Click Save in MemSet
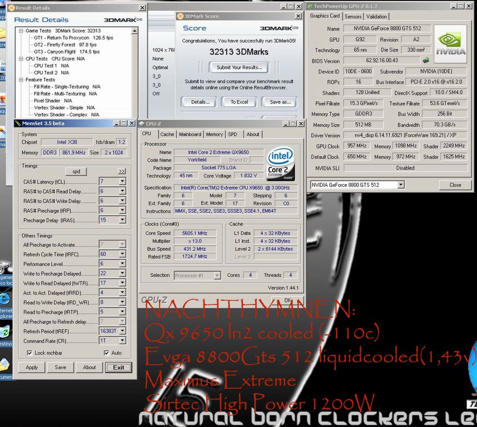This screenshot has width=477, height=427. coord(60,367)
